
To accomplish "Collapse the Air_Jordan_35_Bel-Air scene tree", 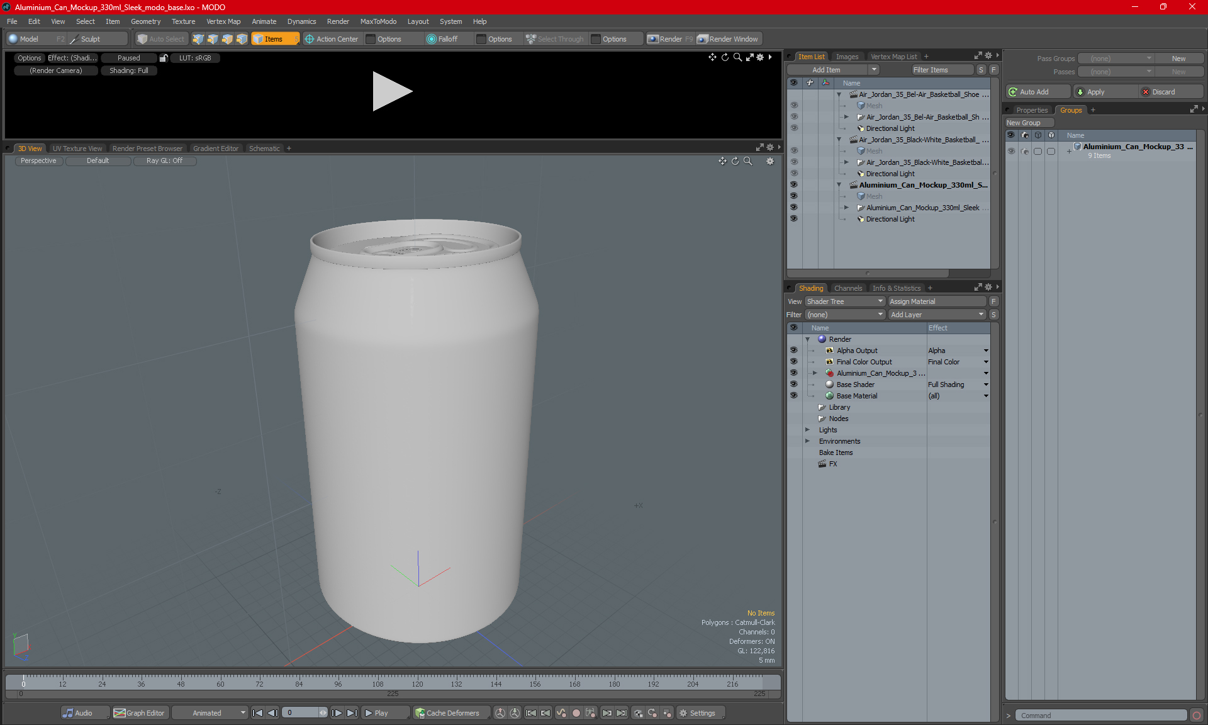I will coord(839,94).
